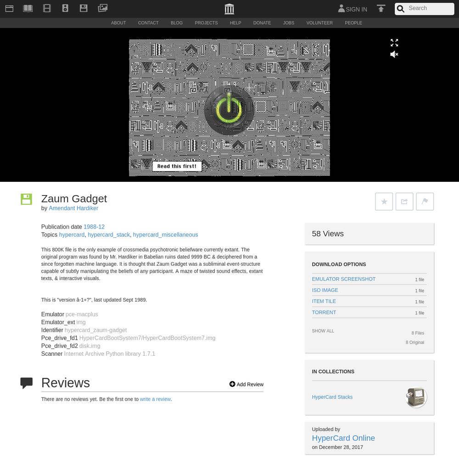The image size is (459, 459).
Task: Flag this item with flag icon
Action: (x=425, y=202)
